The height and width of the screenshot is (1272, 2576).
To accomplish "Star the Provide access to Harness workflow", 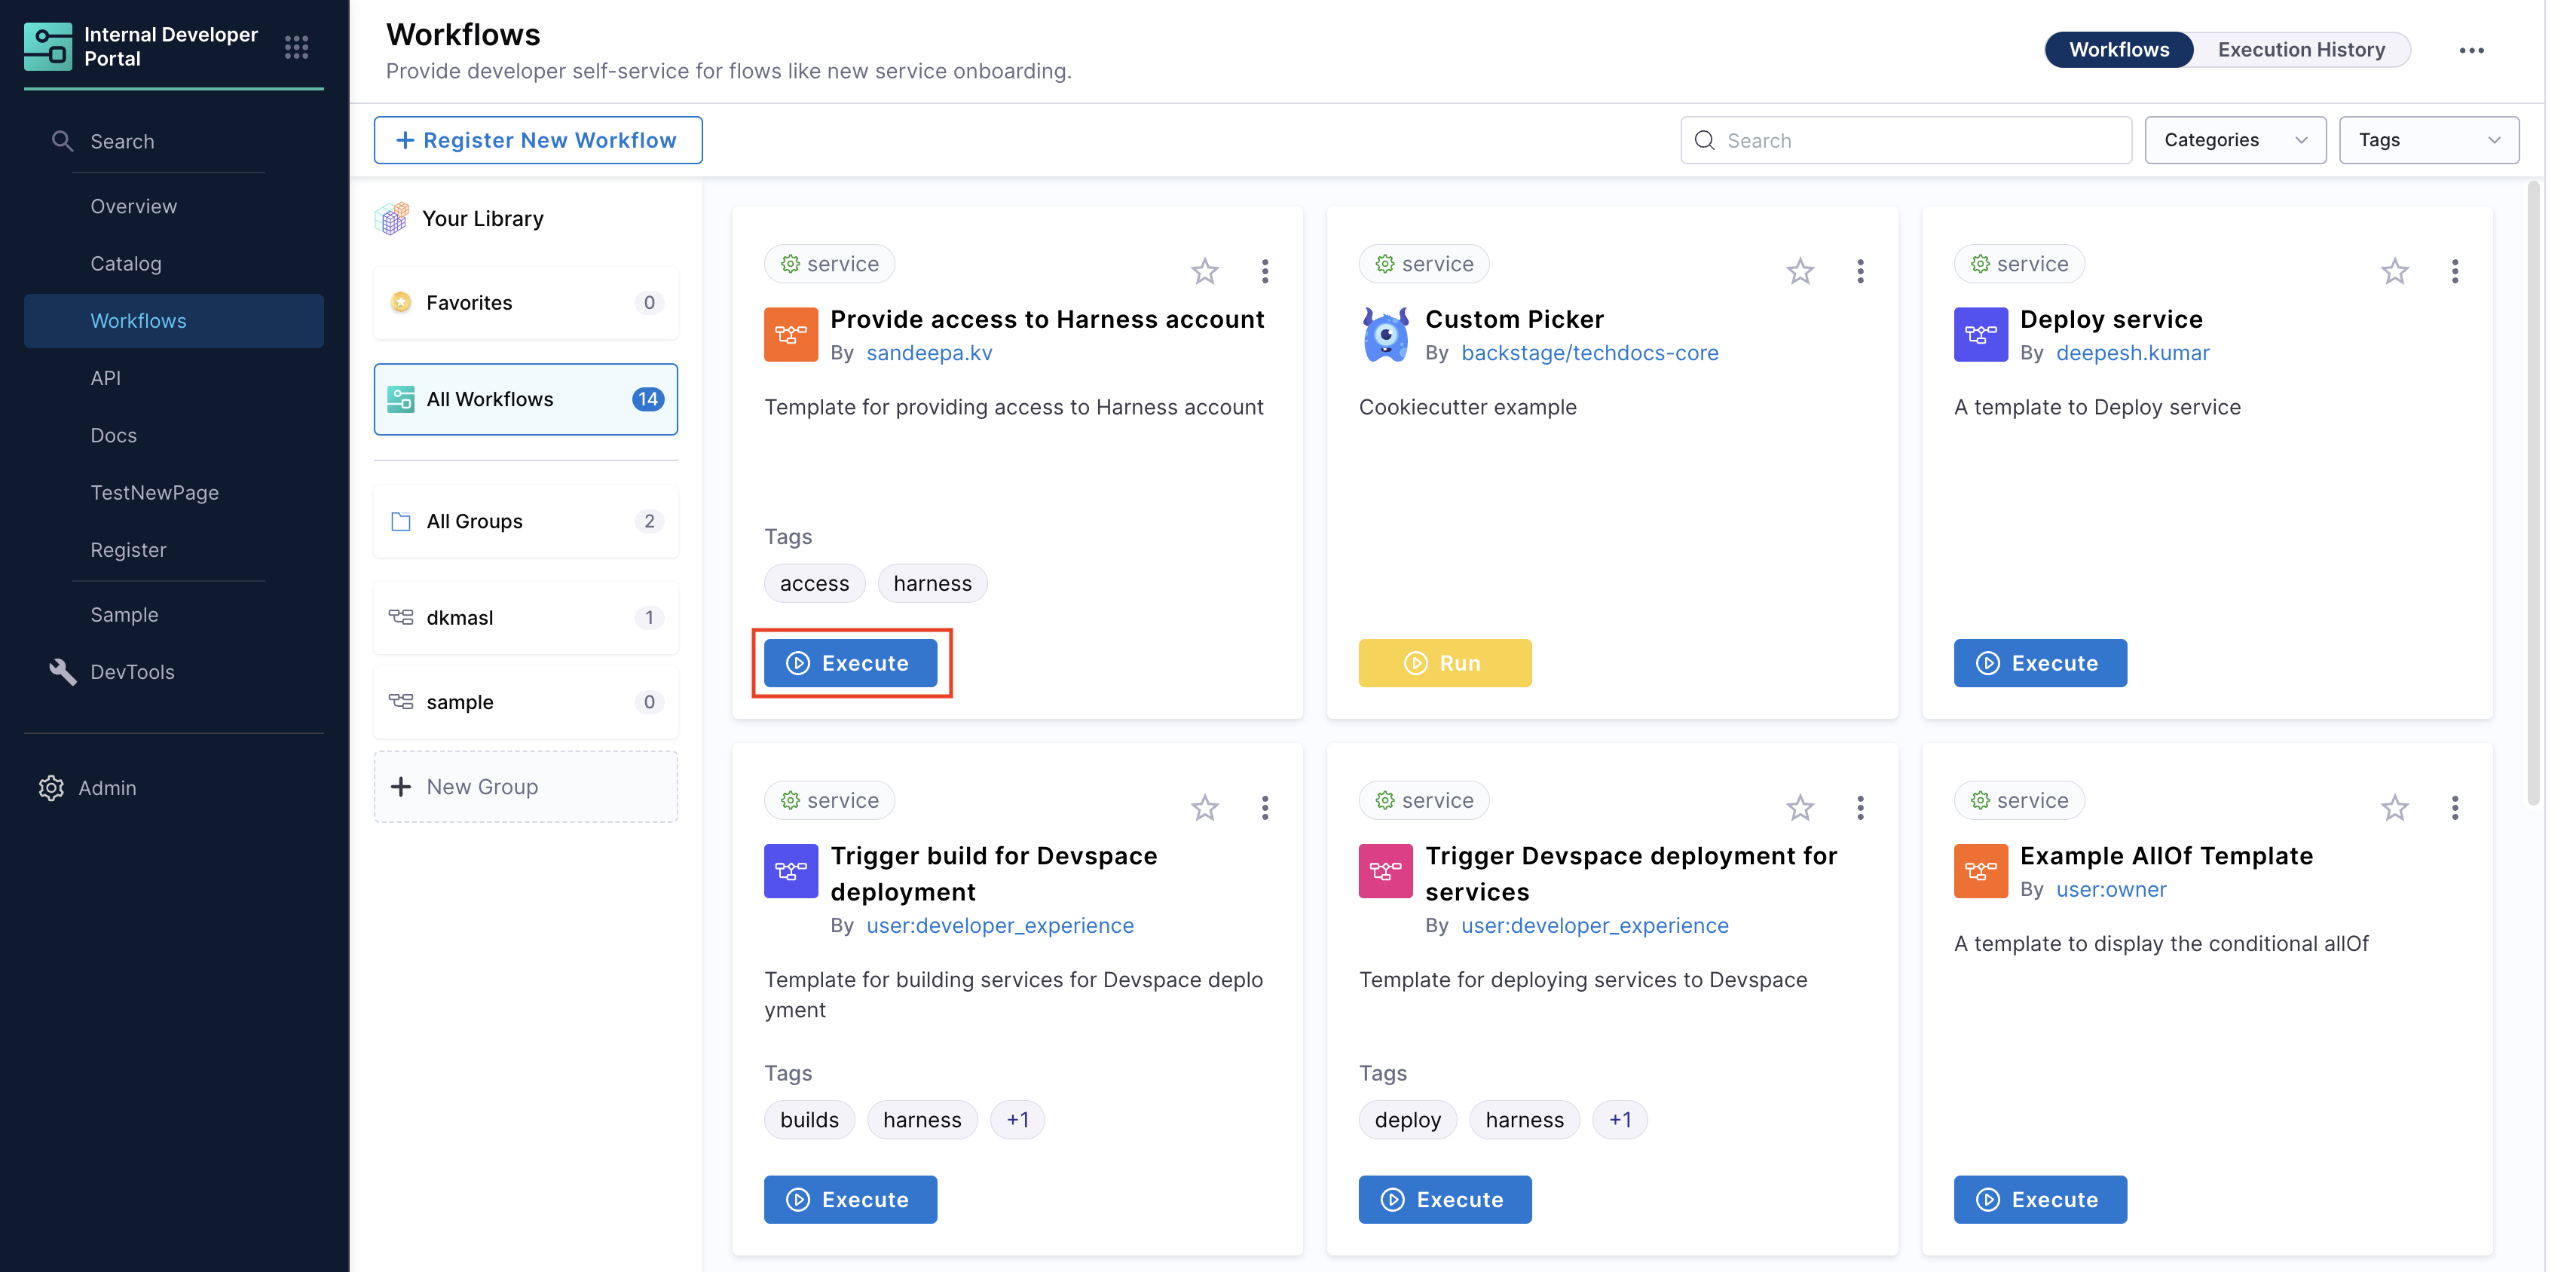I will [1204, 271].
